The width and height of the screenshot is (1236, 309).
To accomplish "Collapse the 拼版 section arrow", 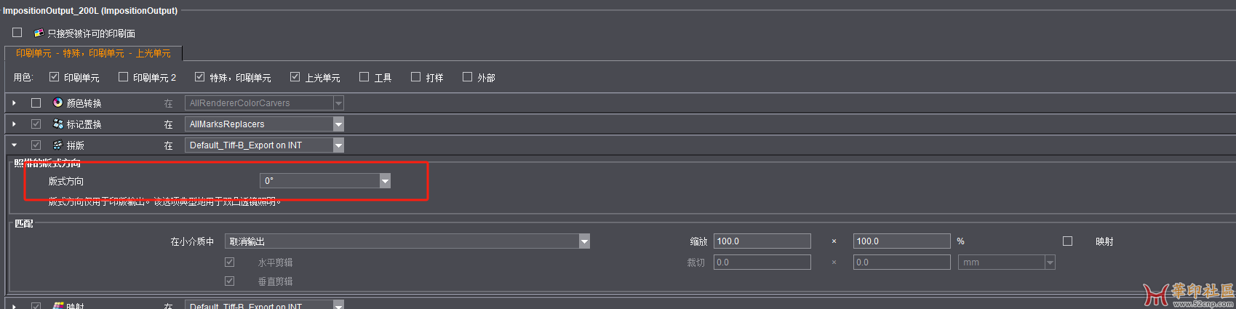I will [x=14, y=145].
